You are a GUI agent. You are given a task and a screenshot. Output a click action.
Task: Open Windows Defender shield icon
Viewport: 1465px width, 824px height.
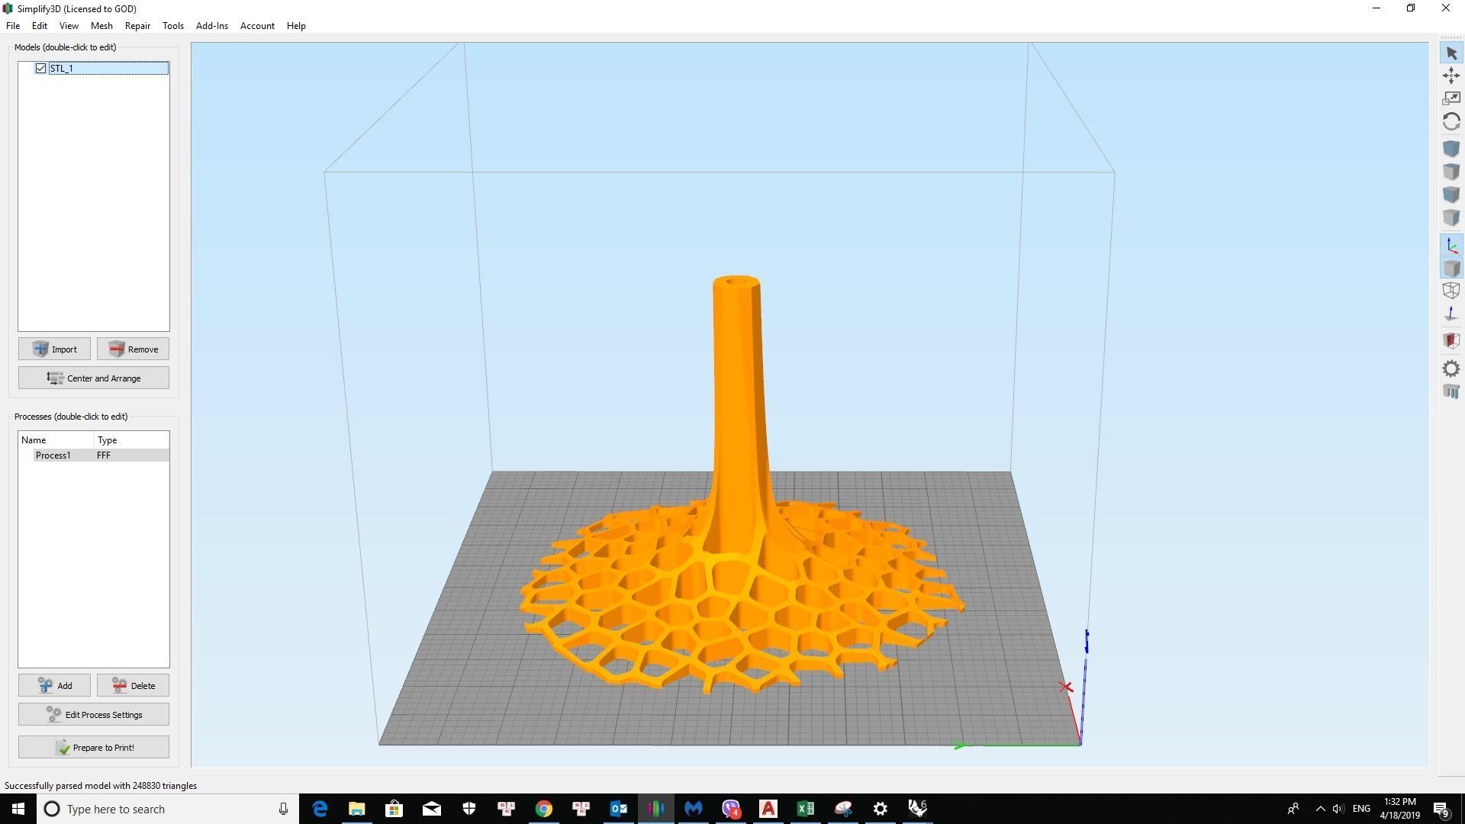[469, 809]
